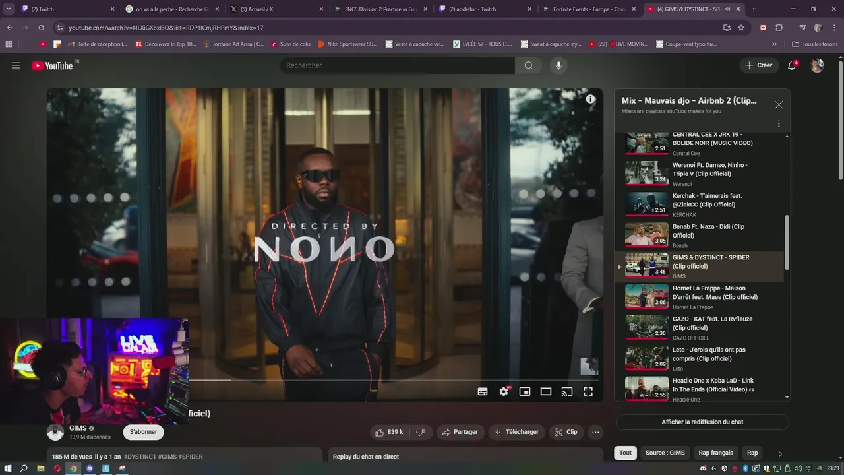Open the account avatar menu
844x475 pixels.
click(817, 65)
